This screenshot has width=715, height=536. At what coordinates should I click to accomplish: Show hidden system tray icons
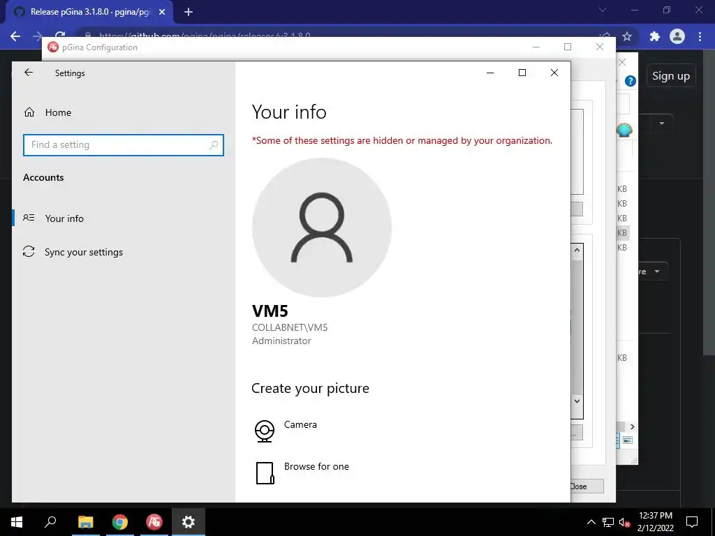591,522
